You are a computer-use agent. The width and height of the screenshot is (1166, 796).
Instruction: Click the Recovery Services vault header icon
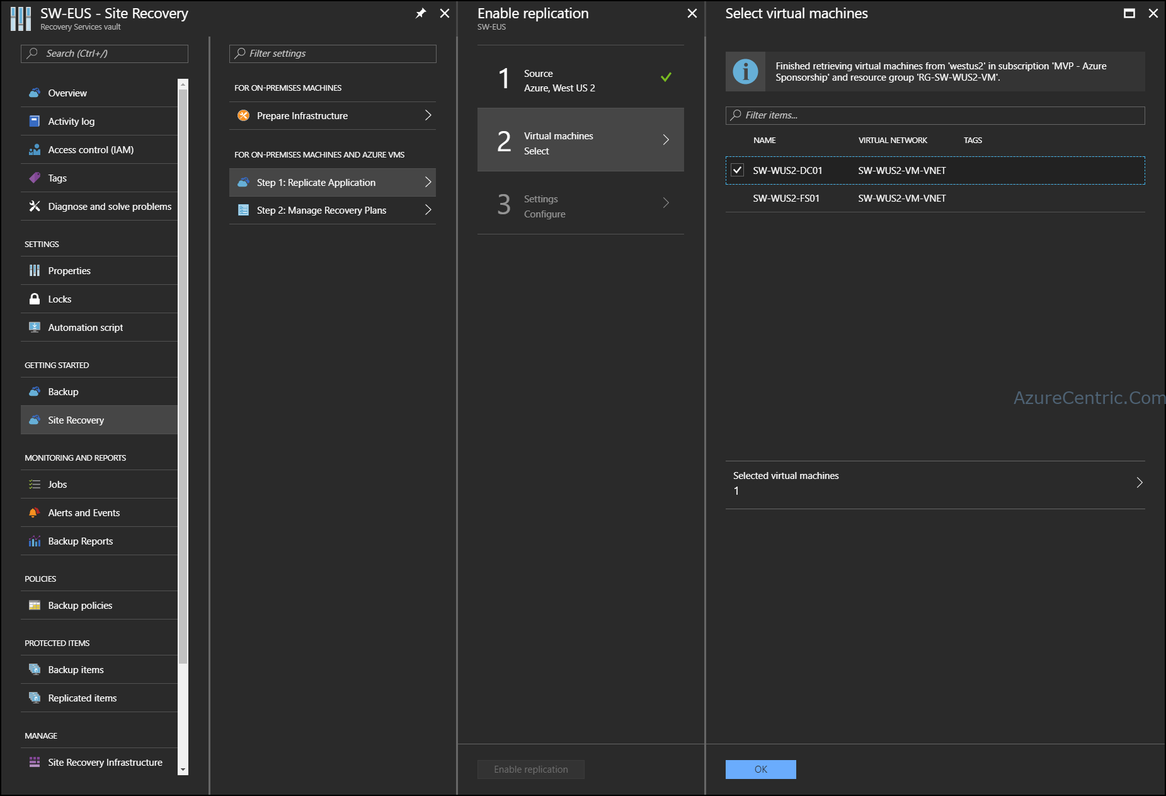point(21,19)
